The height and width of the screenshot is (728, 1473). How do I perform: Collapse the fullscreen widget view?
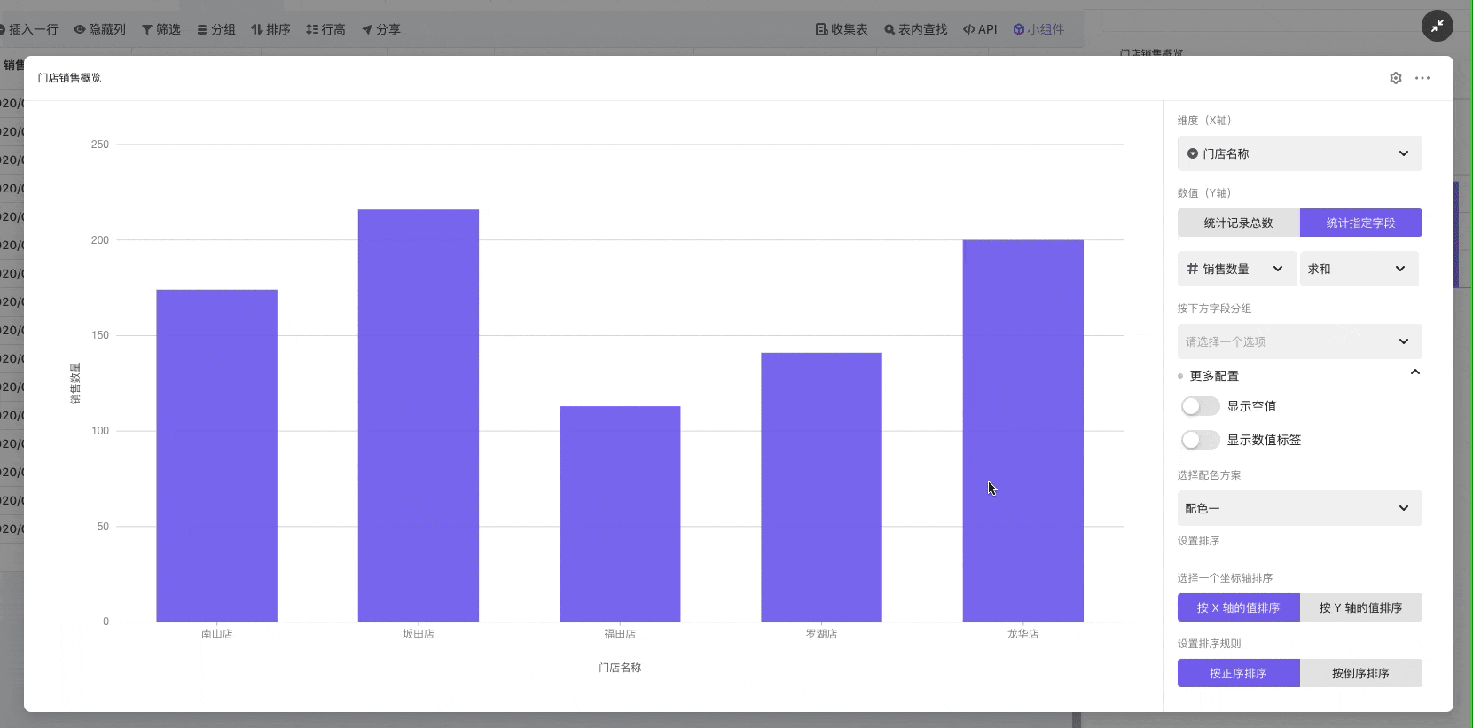pyautogui.click(x=1437, y=26)
